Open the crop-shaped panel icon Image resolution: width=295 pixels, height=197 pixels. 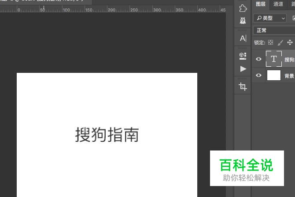tap(243, 86)
